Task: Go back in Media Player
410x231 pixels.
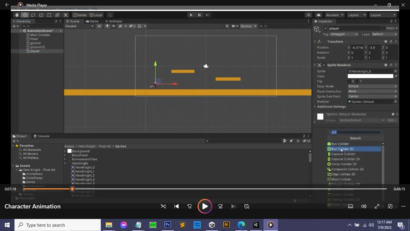Action: pyautogui.click(x=7, y=5)
